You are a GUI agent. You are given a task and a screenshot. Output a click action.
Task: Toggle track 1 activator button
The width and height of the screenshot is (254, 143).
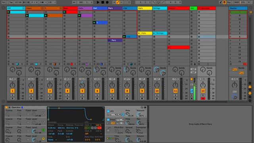click(12, 91)
